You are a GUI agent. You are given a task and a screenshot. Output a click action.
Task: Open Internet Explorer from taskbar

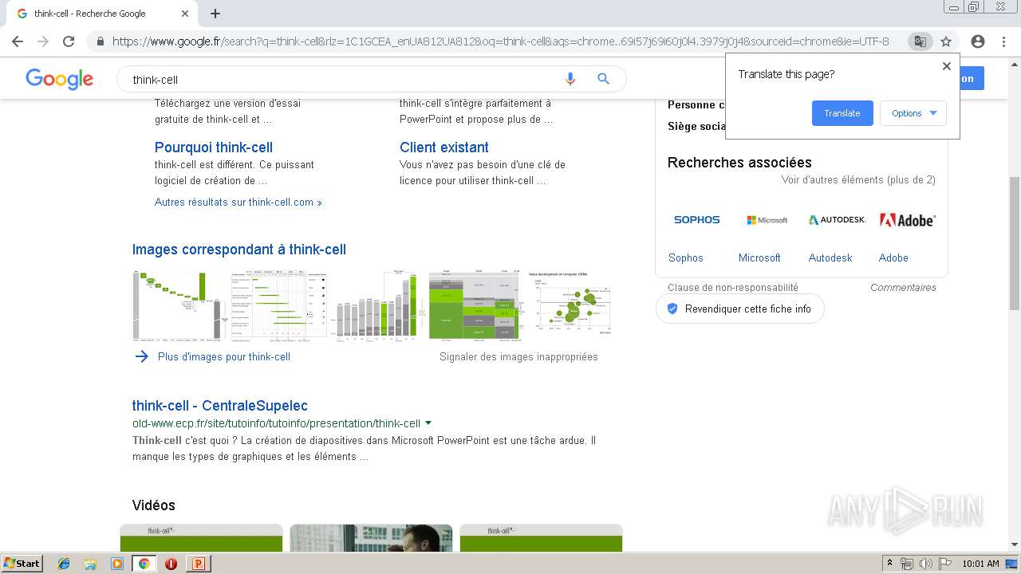[x=64, y=564]
